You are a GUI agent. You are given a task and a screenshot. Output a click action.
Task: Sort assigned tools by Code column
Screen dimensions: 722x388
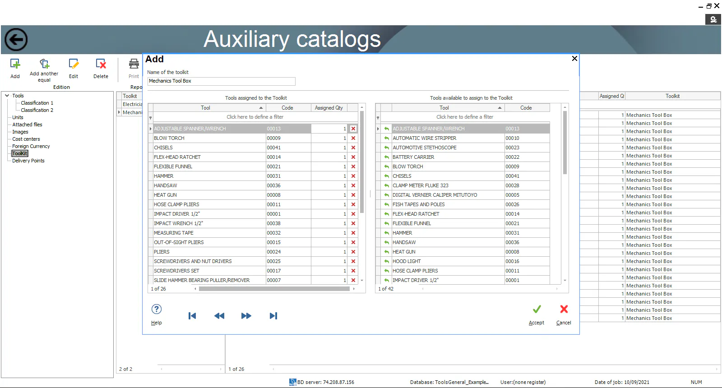[288, 108]
